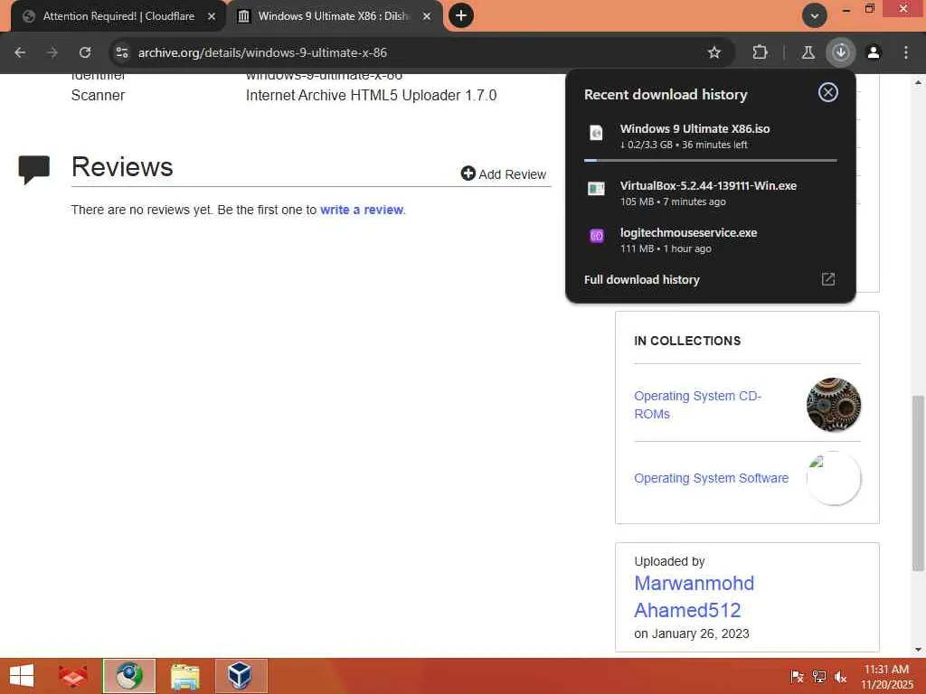Open the Chrome Labs flask icon
This screenshot has width=926, height=694.
pos(808,52)
